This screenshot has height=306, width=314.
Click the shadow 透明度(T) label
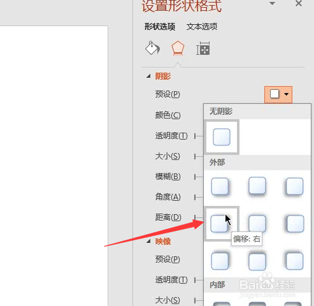point(171,136)
